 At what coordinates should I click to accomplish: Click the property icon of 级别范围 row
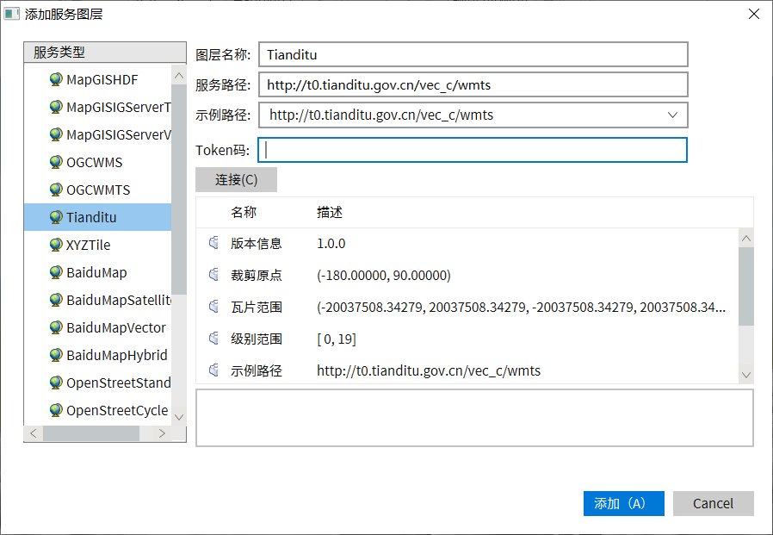213,339
